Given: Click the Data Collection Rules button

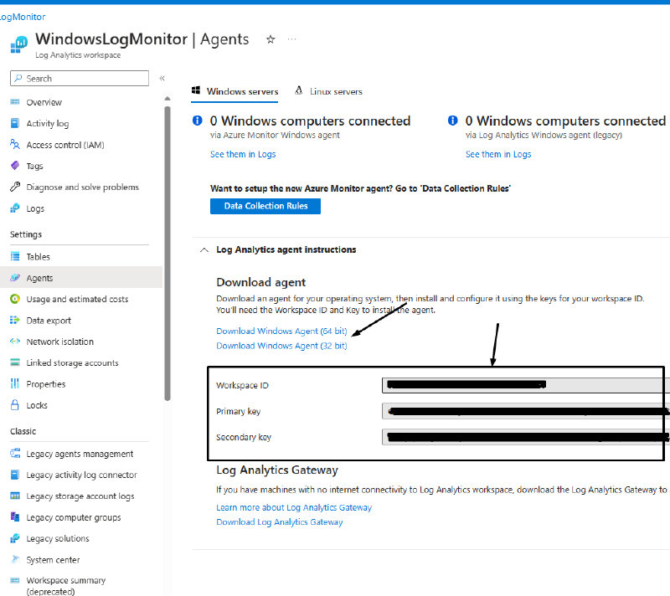Looking at the screenshot, I should coord(265,206).
